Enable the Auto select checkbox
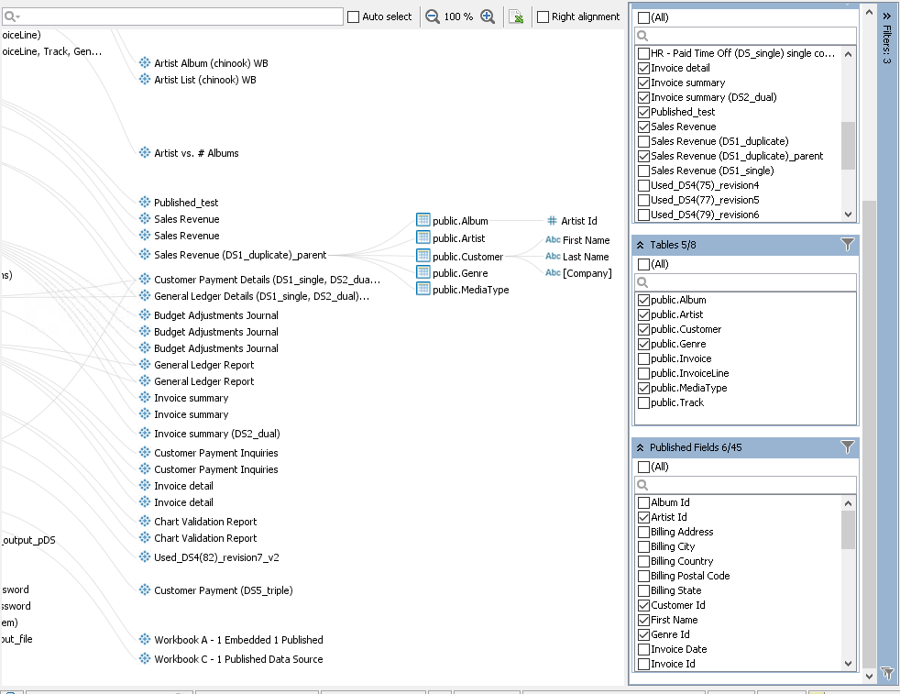Viewport: 900px width, 694px height. [354, 17]
